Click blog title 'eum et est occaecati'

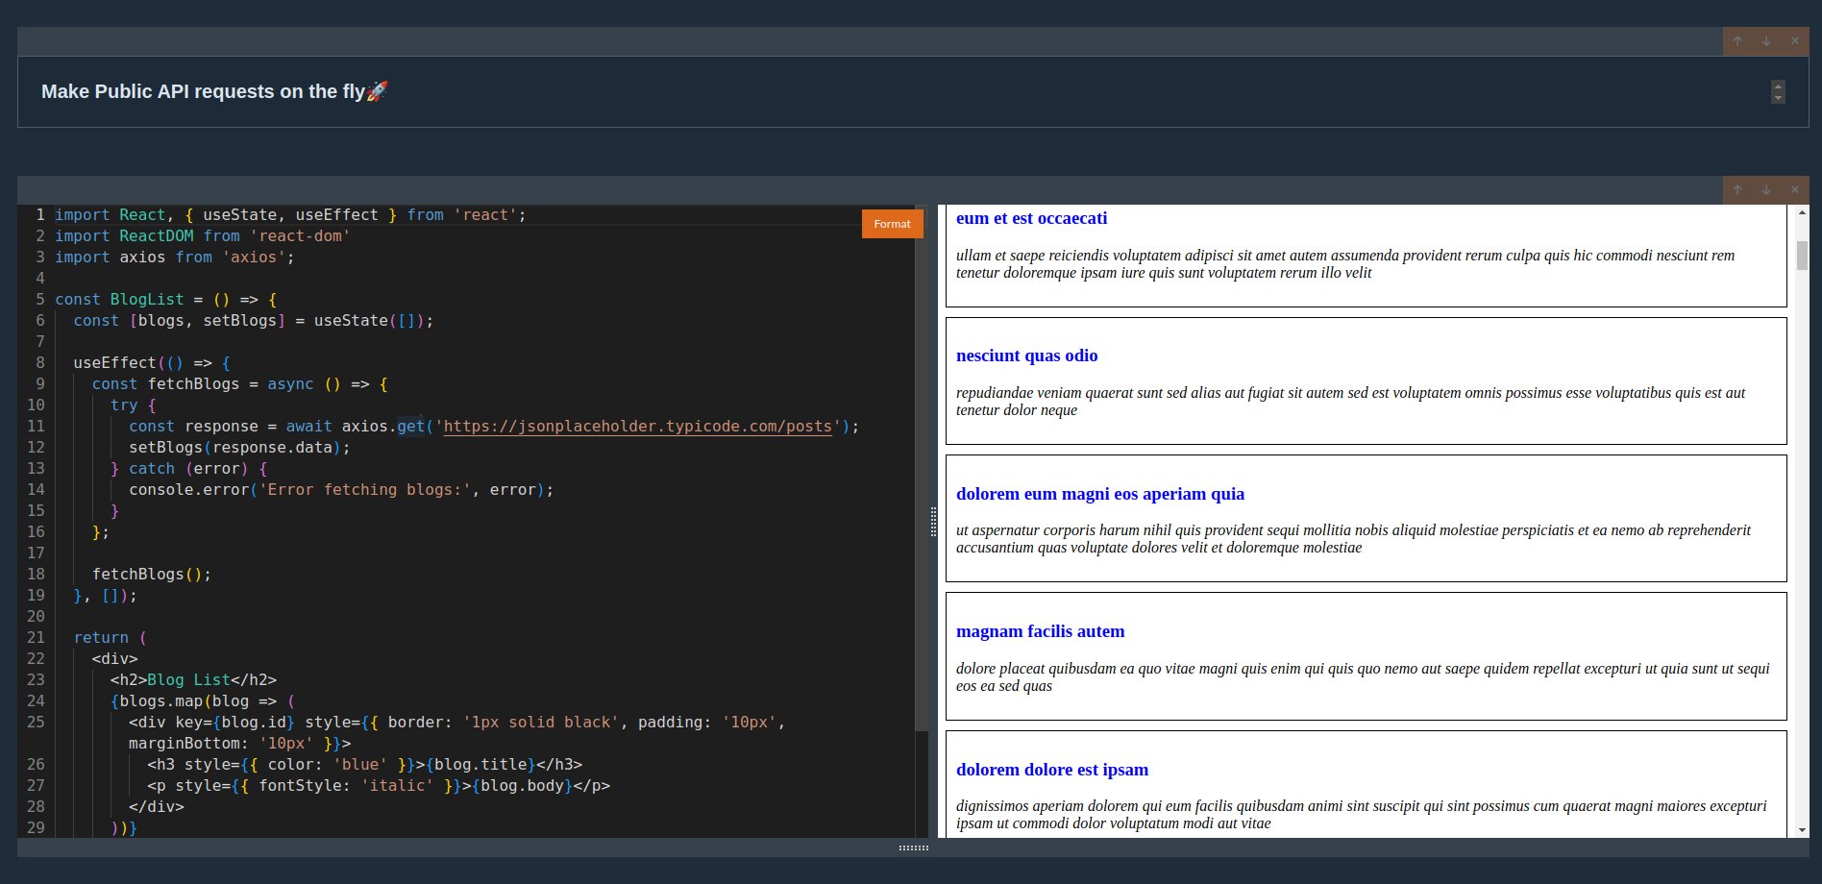click(1031, 218)
